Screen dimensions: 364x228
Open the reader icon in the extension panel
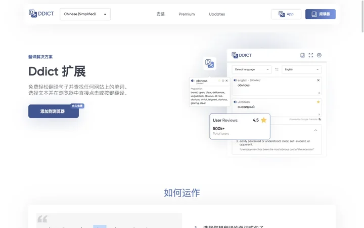(x=302, y=55)
